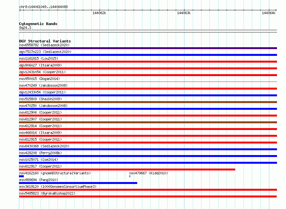The image size is (286, 209).
Task: Click the chr8:144061049..144064088 coordinate text
Action: [43, 7]
